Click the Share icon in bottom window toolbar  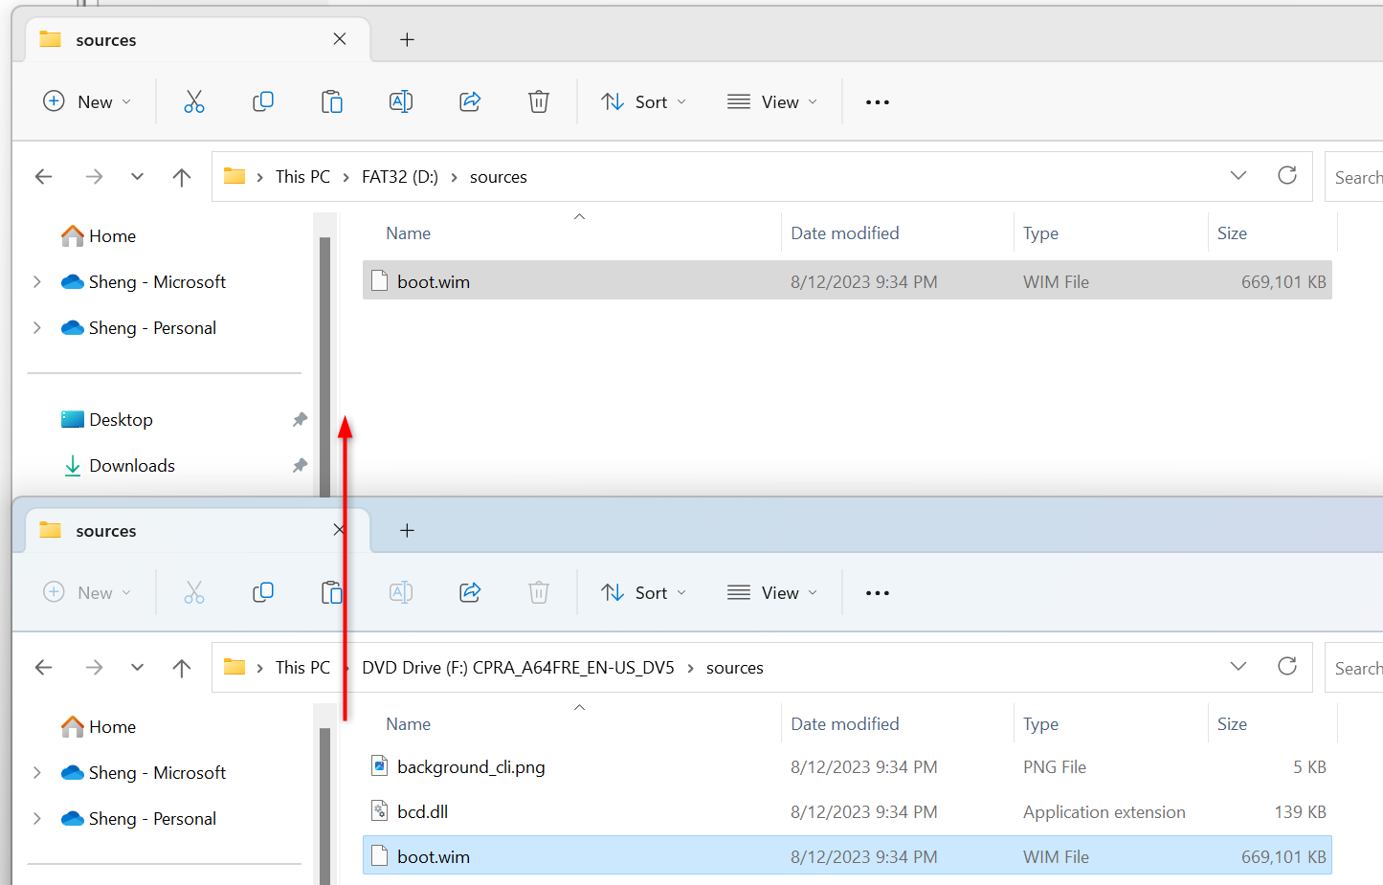pos(470,593)
